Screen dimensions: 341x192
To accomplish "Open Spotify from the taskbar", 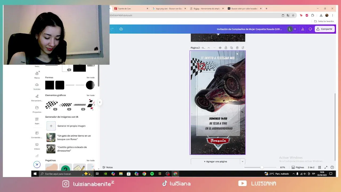I will [x=152, y=174].
